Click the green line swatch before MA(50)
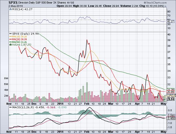The height and width of the screenshot is (134, 176). pyautogui.click(x=10, y=42)
